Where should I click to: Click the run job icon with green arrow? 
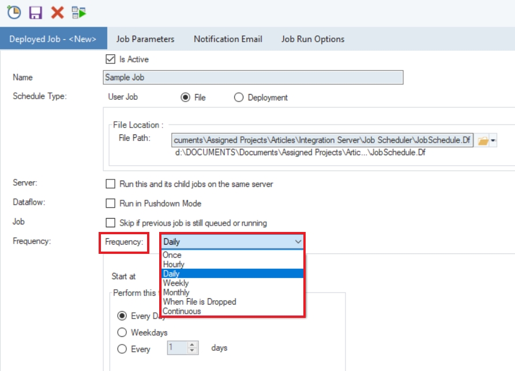click(x=79, y=12)
